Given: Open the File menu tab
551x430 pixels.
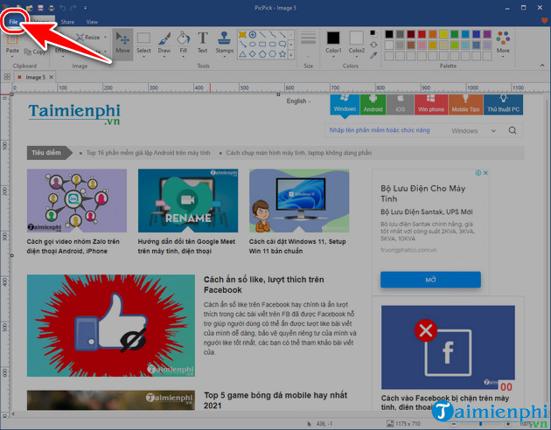Looking at the screenshot, I should 13,22.
